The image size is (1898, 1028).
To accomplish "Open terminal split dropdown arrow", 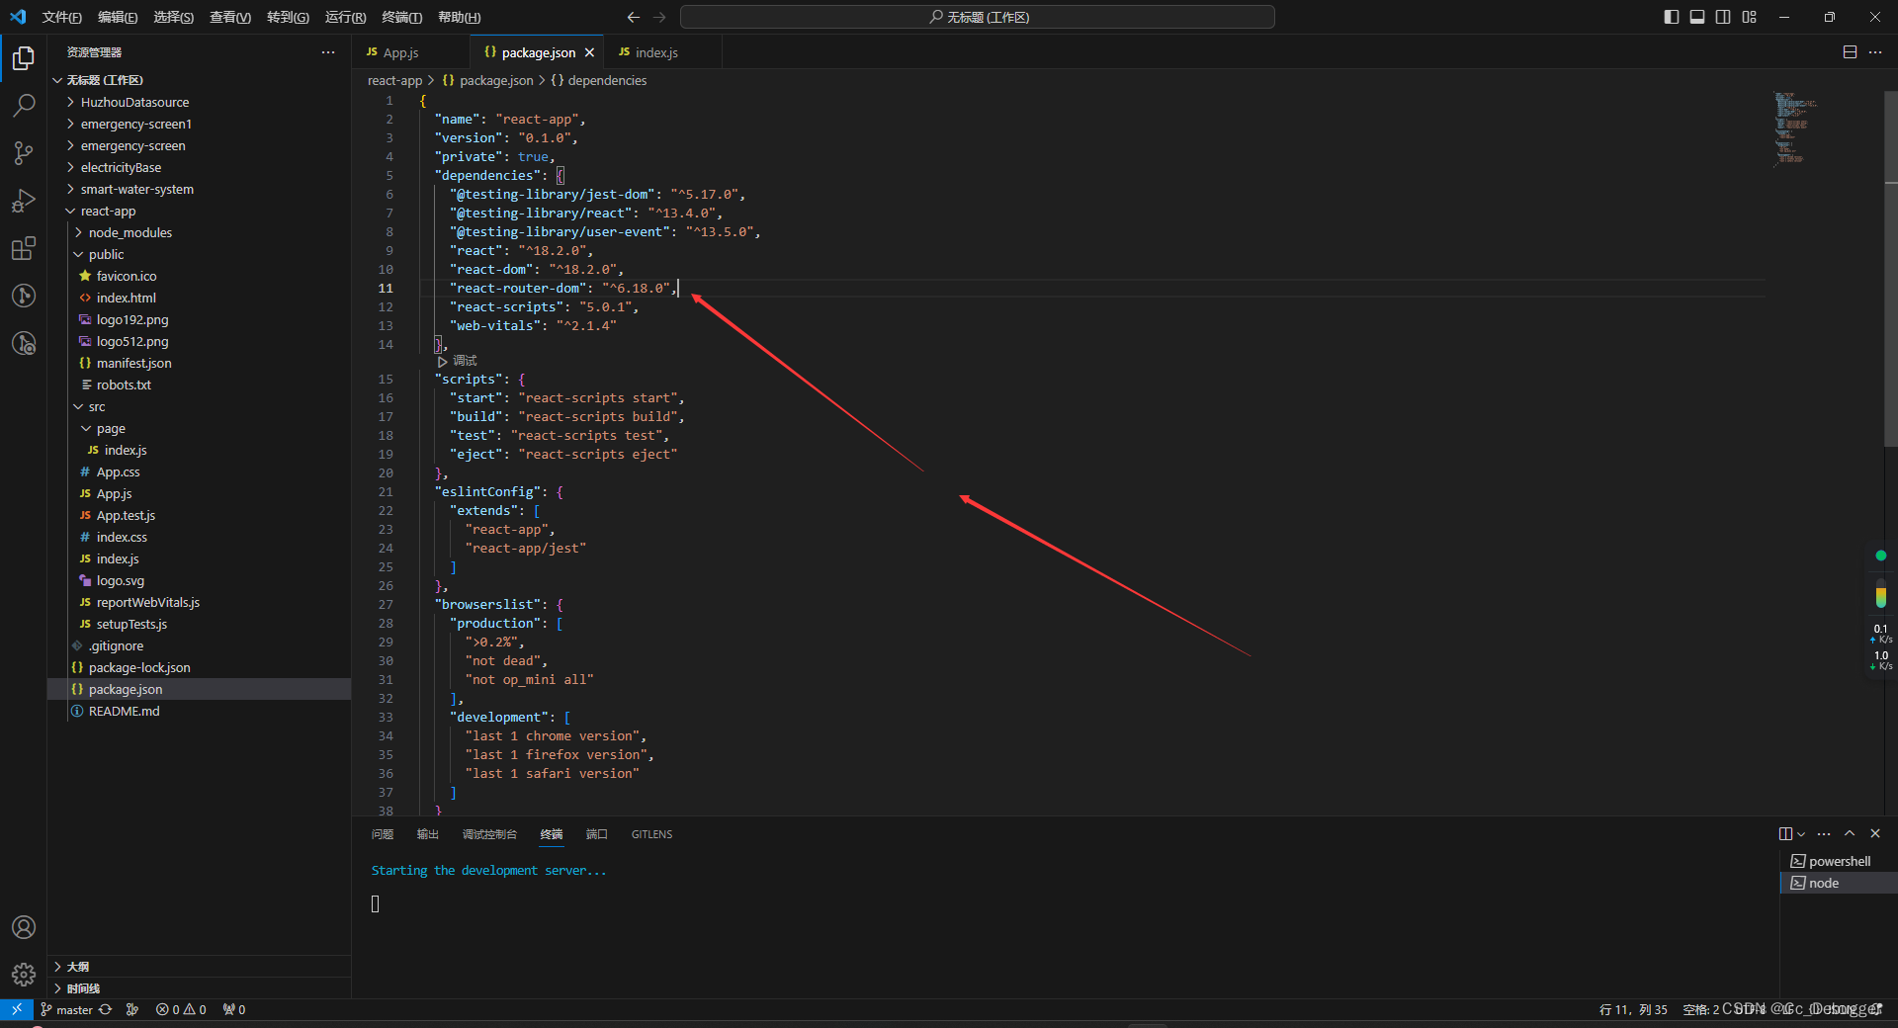I will coord(1801,834).
